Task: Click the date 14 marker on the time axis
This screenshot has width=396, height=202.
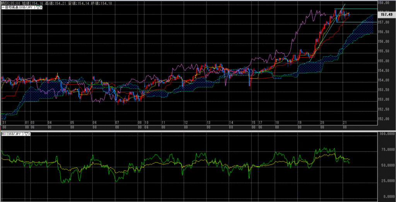Action: point(231,122)
